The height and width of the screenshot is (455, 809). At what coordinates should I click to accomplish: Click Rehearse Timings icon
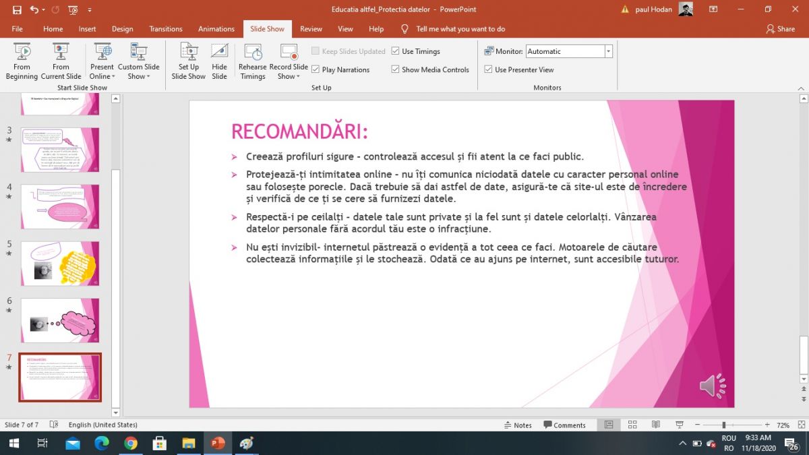click(x=253, y=61)
